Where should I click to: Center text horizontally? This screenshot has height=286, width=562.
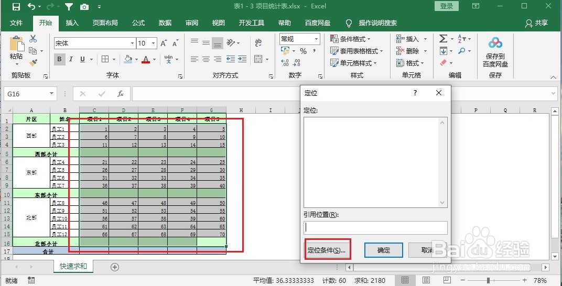pos(206,59)
